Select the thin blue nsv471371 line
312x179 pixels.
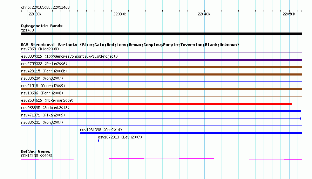click(x=161, y=119)
